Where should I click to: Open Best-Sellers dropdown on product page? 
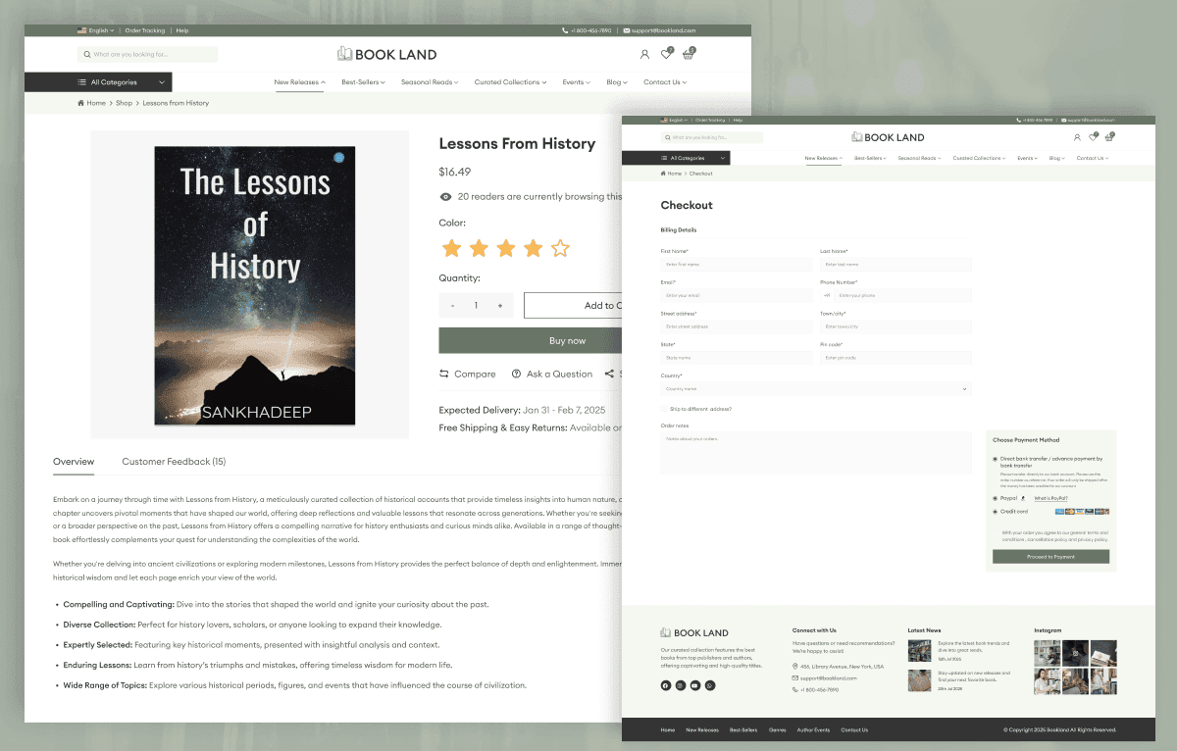363,82
